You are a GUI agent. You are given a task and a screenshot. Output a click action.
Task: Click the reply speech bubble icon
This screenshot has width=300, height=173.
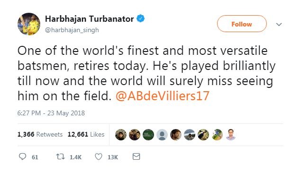(x=22, y=156)
